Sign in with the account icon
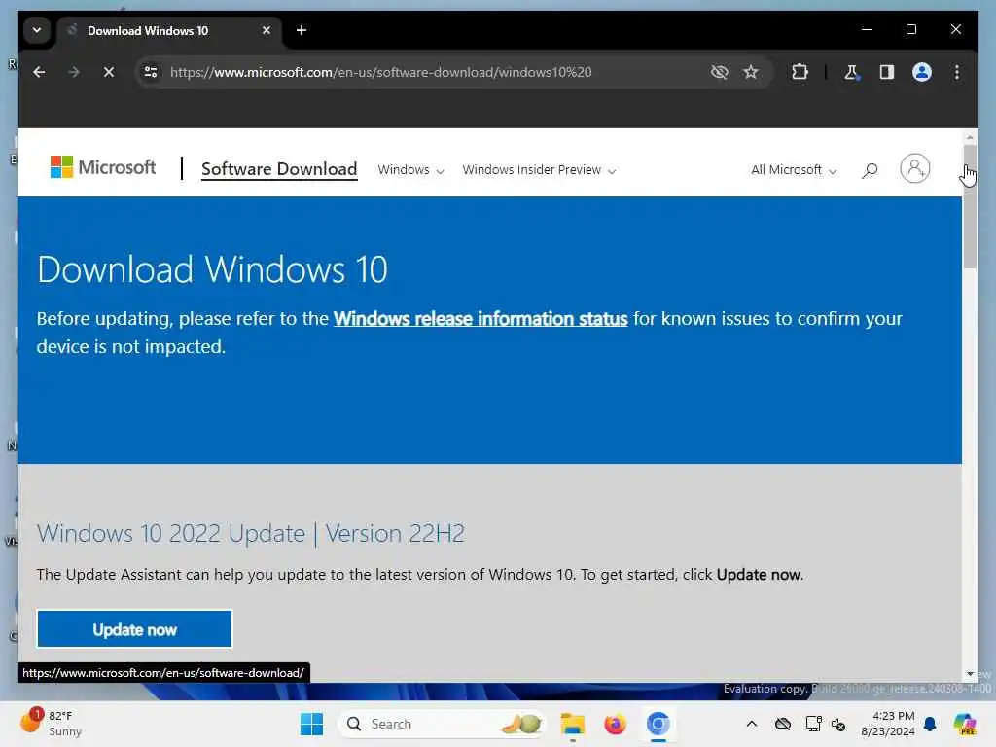 914,168
